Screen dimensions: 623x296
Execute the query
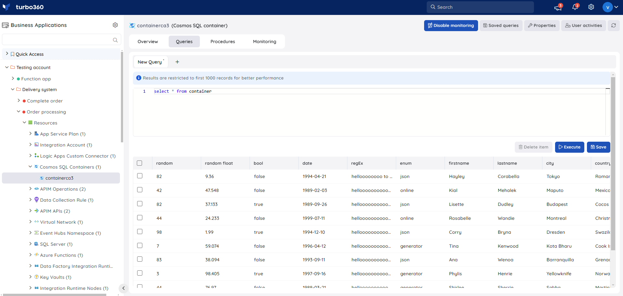[x=569, y=147]
